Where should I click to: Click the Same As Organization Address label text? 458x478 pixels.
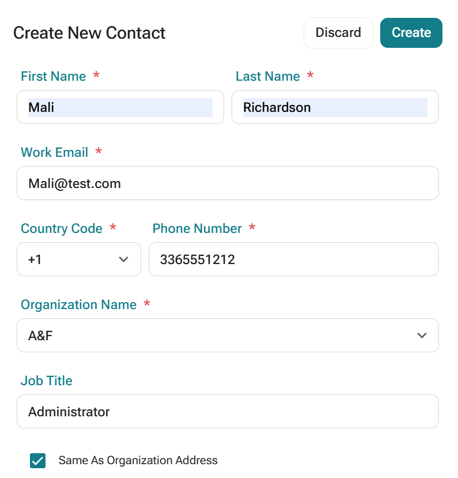tap(138, 461)
